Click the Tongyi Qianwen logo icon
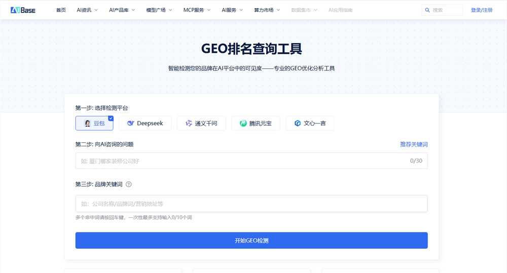 tap(189, 123)
